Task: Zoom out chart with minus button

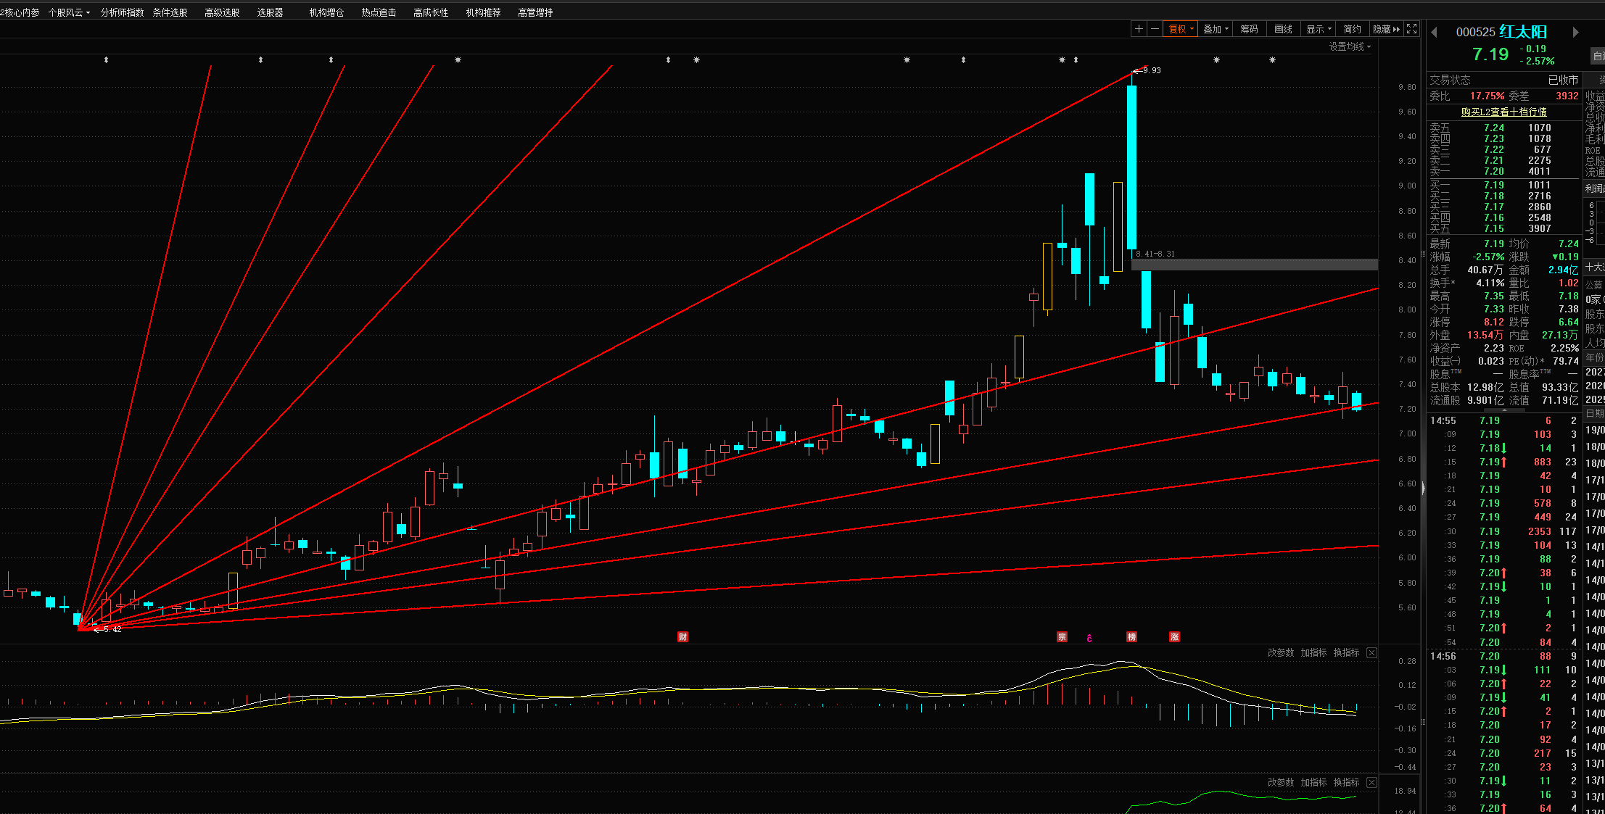Action: pyautogui.click(x=1155, y=29)
